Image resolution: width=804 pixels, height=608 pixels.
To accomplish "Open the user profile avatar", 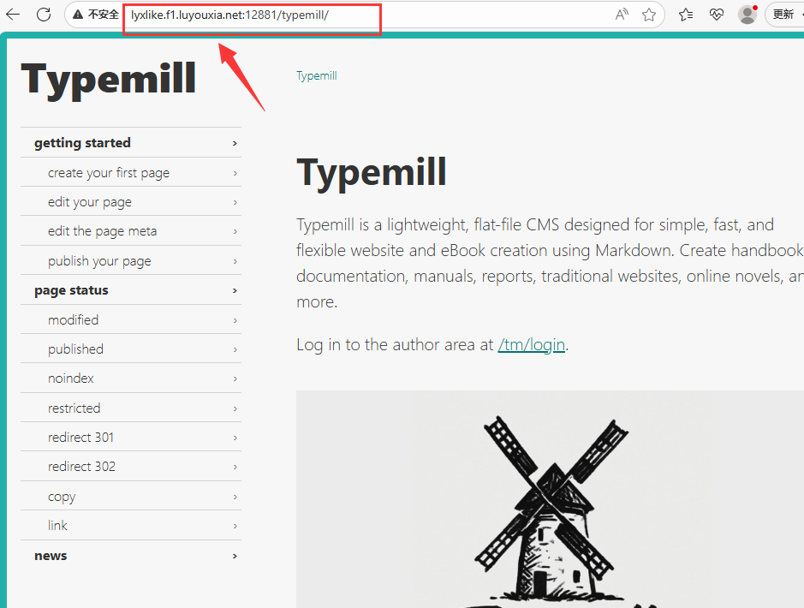I will coord(747,15).
